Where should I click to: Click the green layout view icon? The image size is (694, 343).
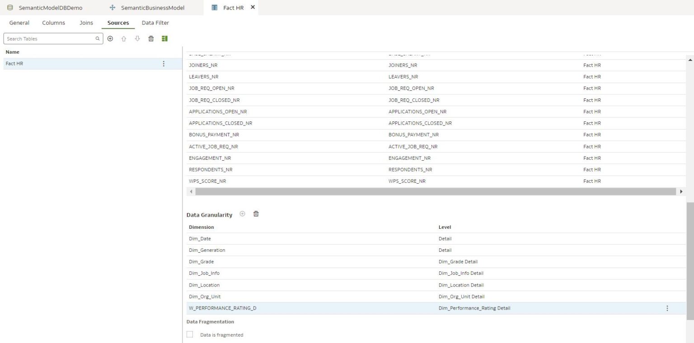click(164, 39)
